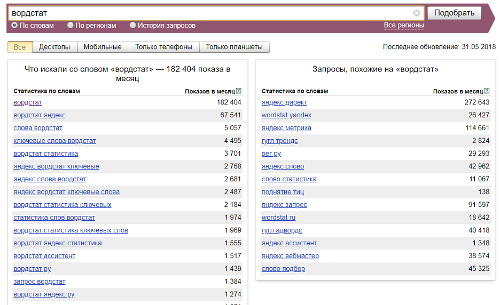This screenshot has height=305, width=500.
Task: Select the '5 057' impressions value
Action: pyautogui.click(x=232, y=127)
